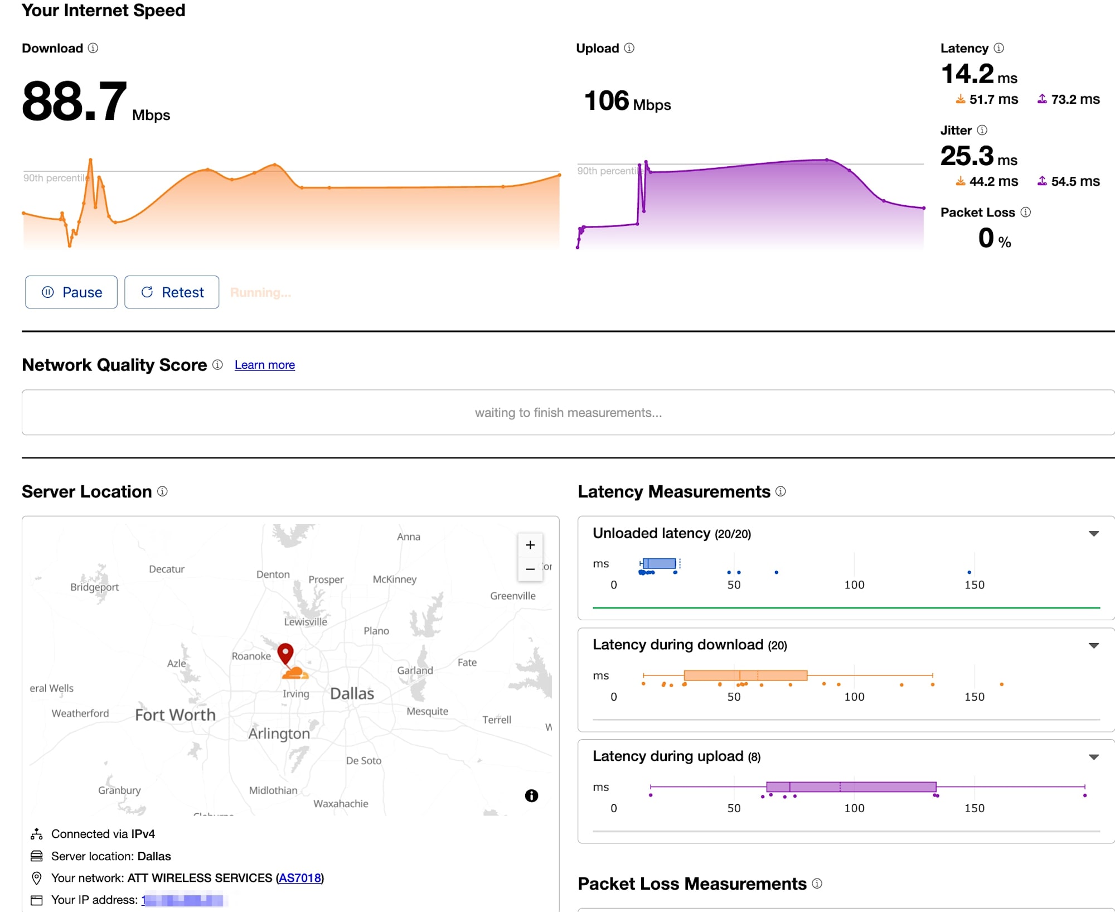Viewport: 1115px width, 912px height.
Task: View Network Quality Score info
Action: pos(217,365)
